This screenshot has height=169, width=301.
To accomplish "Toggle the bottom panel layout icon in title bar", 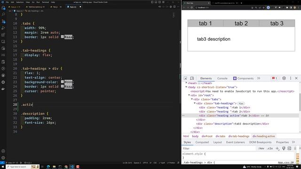I will point(156,2).
